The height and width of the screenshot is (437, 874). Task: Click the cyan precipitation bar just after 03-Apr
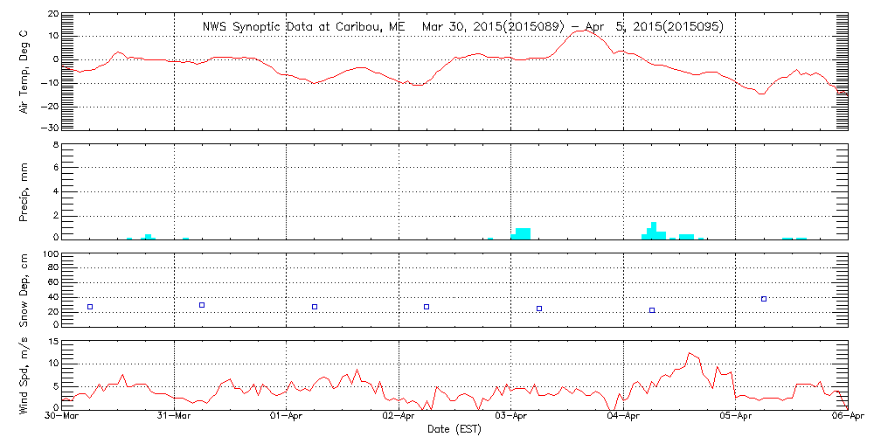pyautogui.click(x=521, y=233)
